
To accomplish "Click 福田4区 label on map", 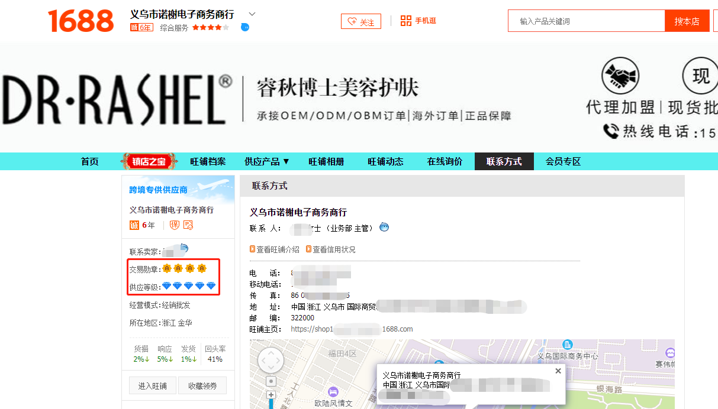I will [343, 354].
